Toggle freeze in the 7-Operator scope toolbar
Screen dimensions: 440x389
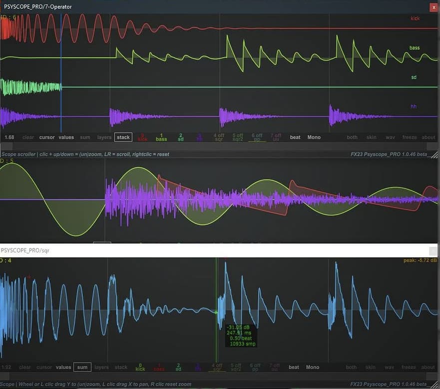410,137
